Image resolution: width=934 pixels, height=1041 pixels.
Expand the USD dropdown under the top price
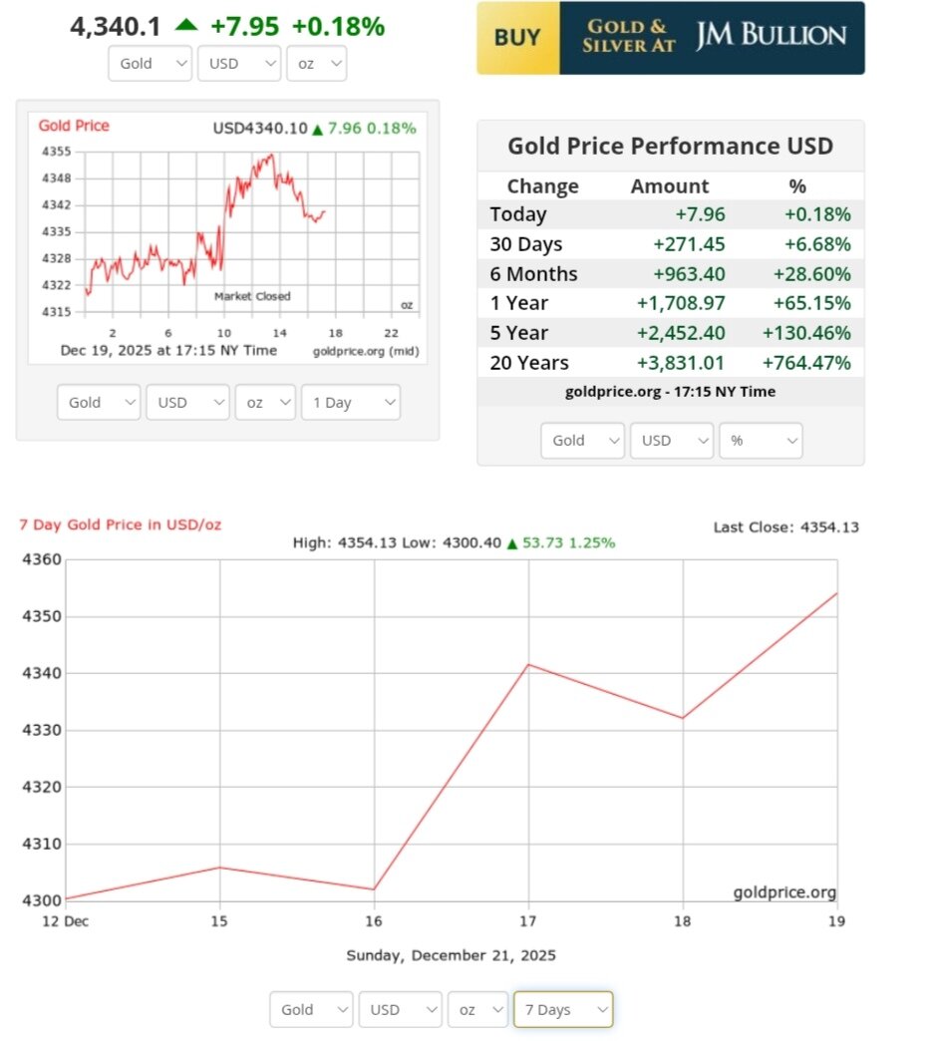(x=240, y=64)
